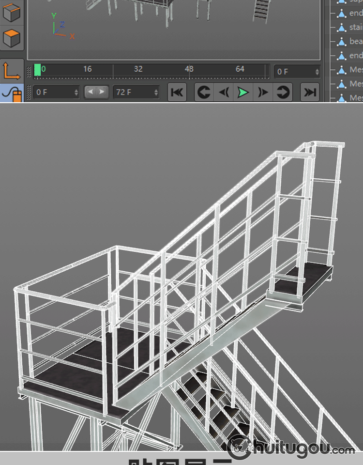Click frame 32 on the timeline ruler
The width and height of the screenshot is (363, 465).
click(x=138, y=69)
